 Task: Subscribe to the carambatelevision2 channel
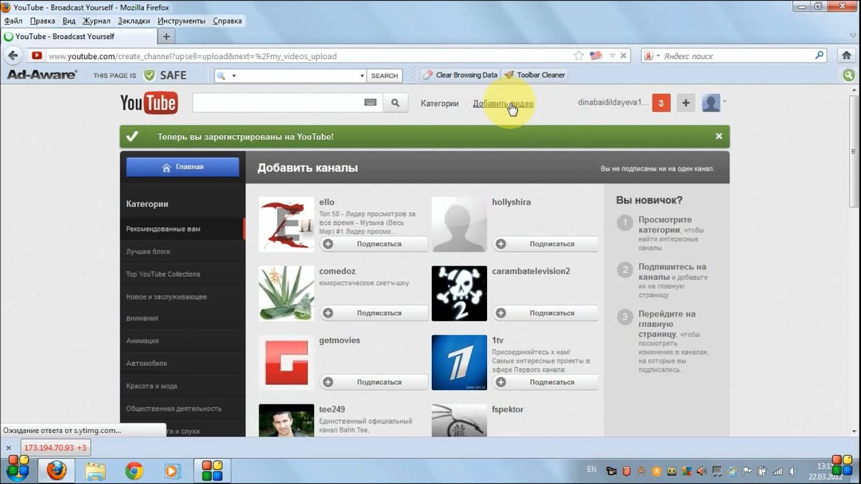(x=546, y=313)
